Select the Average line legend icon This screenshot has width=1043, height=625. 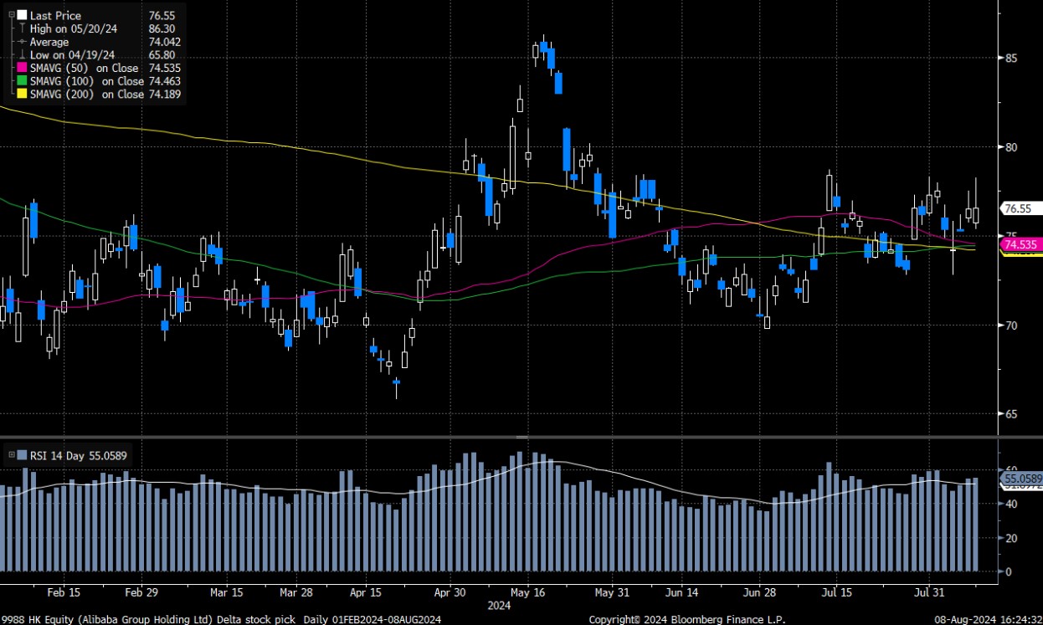pos(21,42)
